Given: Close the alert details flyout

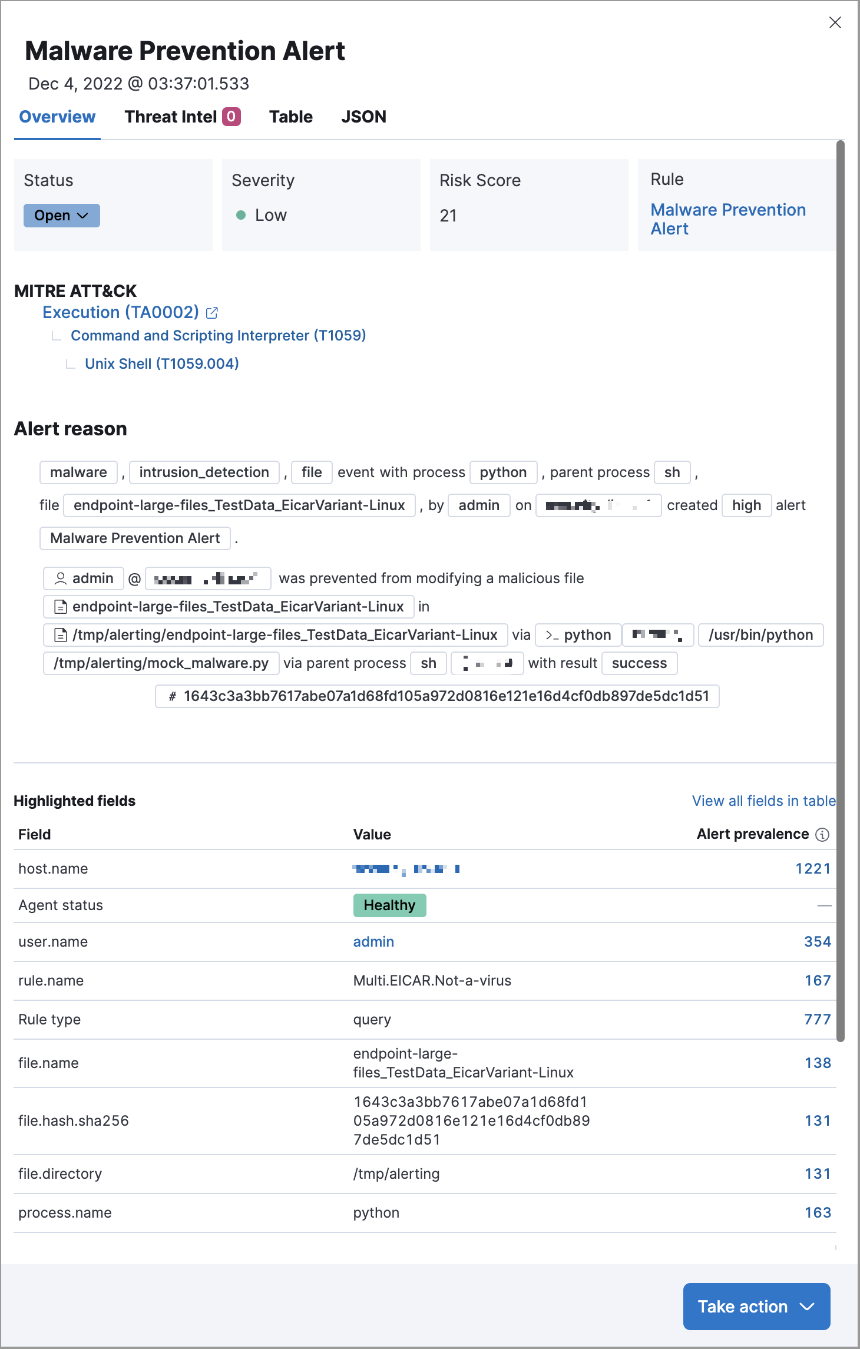Looking at the screenshot, I should pyautogui.click(x=835, y=22).
